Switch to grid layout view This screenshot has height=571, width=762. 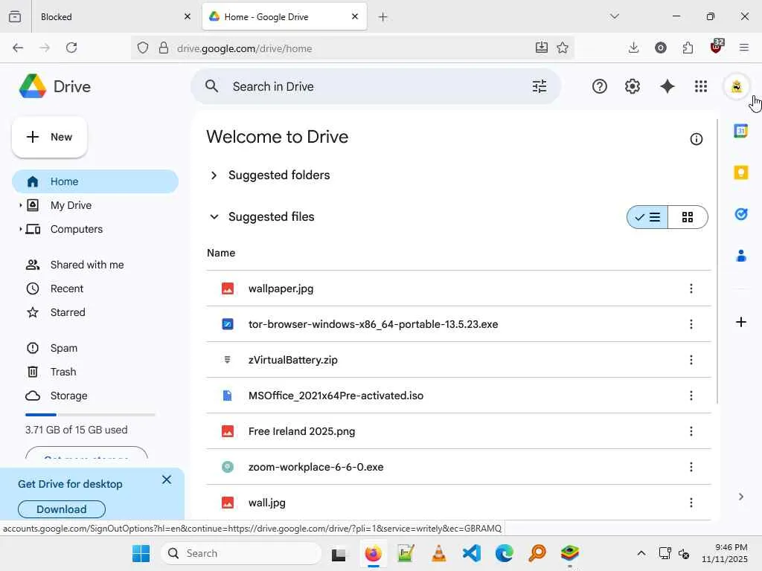click(688, 217)
